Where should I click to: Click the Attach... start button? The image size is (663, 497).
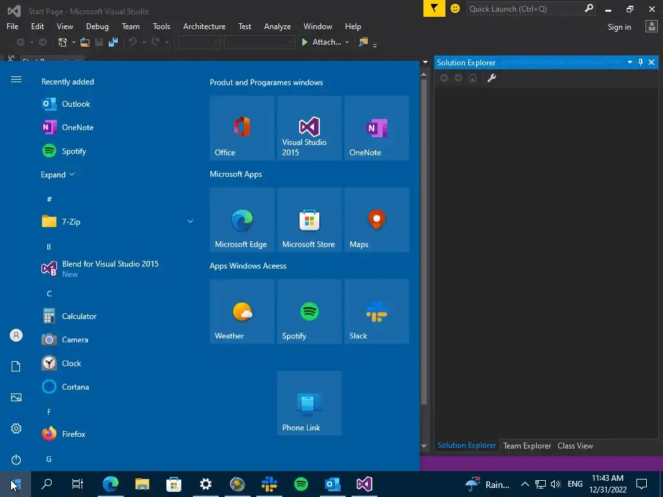[321, 42]
